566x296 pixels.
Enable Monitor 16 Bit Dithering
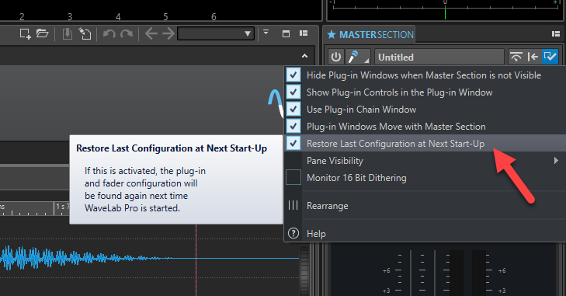pos(293,177)
